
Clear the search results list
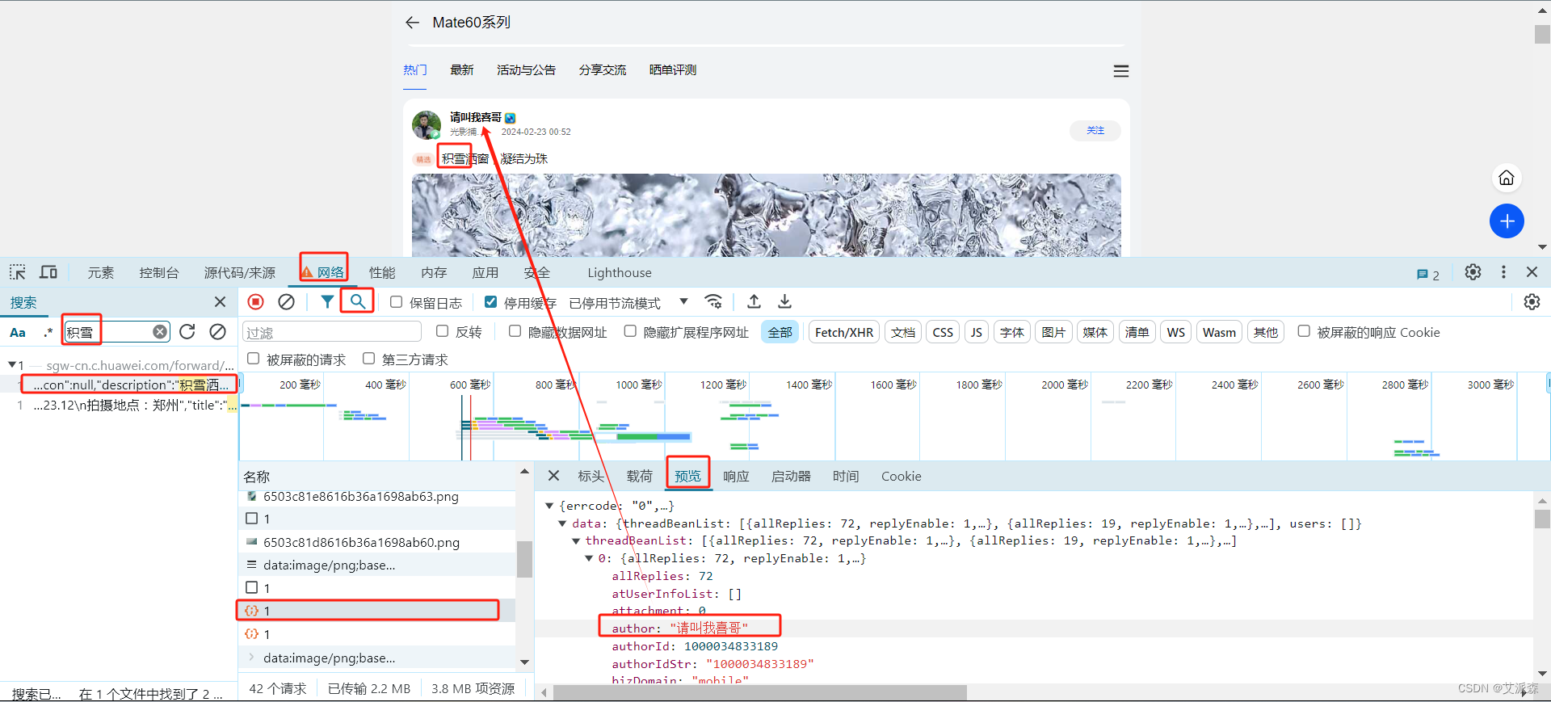pyautogui.click(x=217, y=331)
